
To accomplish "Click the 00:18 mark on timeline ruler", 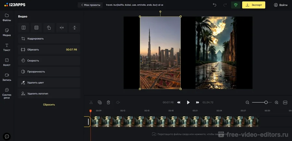I will click(x=171, y=111).
